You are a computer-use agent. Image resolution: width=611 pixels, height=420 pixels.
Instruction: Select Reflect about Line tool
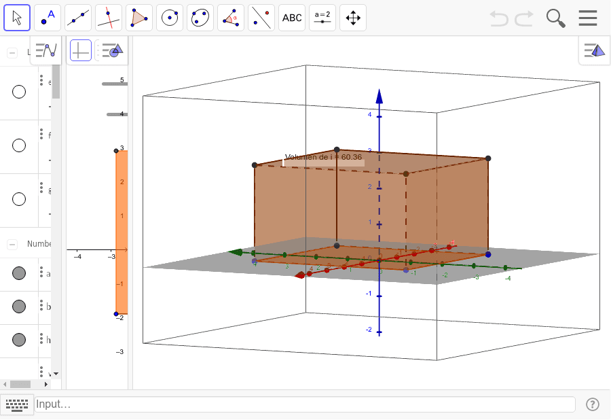click(261, 18)
